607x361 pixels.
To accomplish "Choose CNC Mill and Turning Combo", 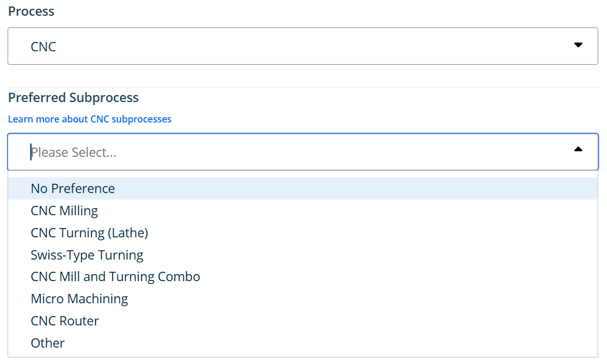I will [x=115, y=276].
